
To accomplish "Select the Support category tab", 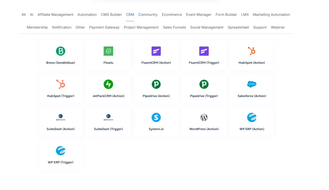I will pos(260,28).
